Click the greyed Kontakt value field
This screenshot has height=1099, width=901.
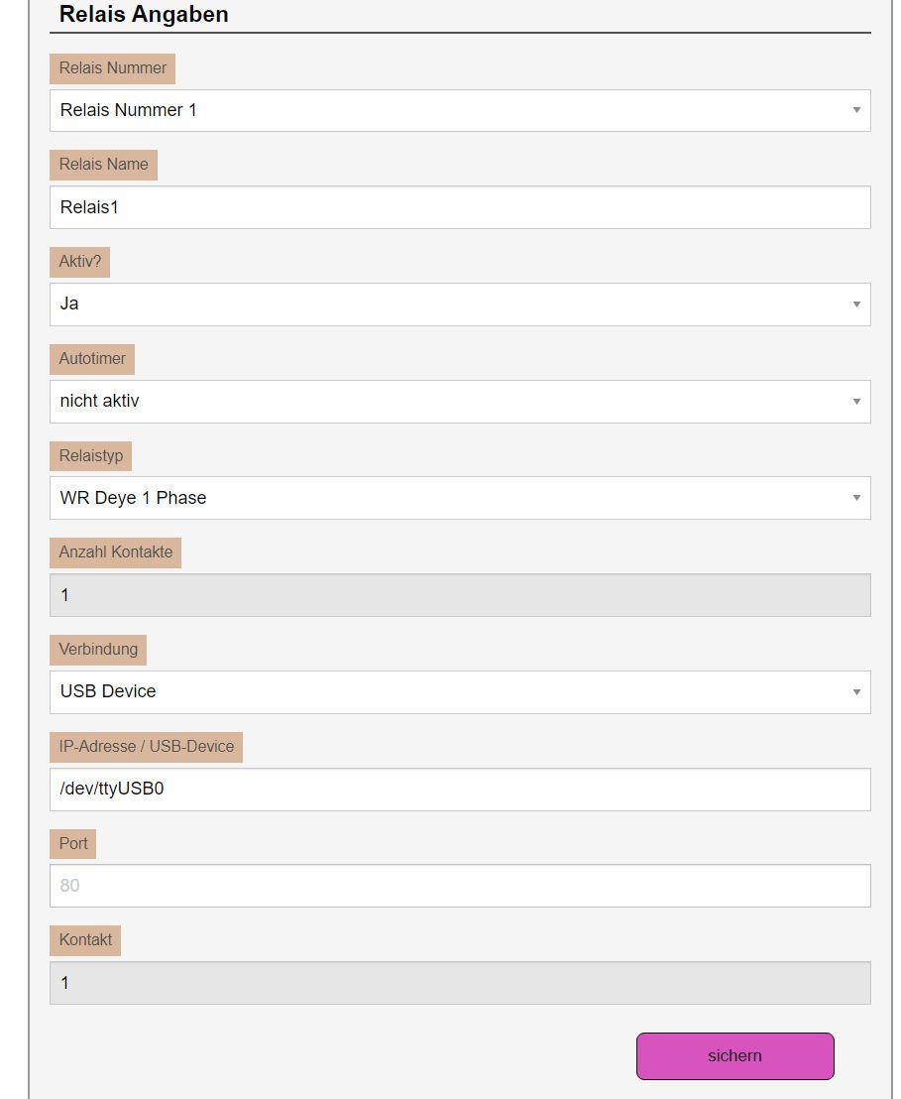460,982
